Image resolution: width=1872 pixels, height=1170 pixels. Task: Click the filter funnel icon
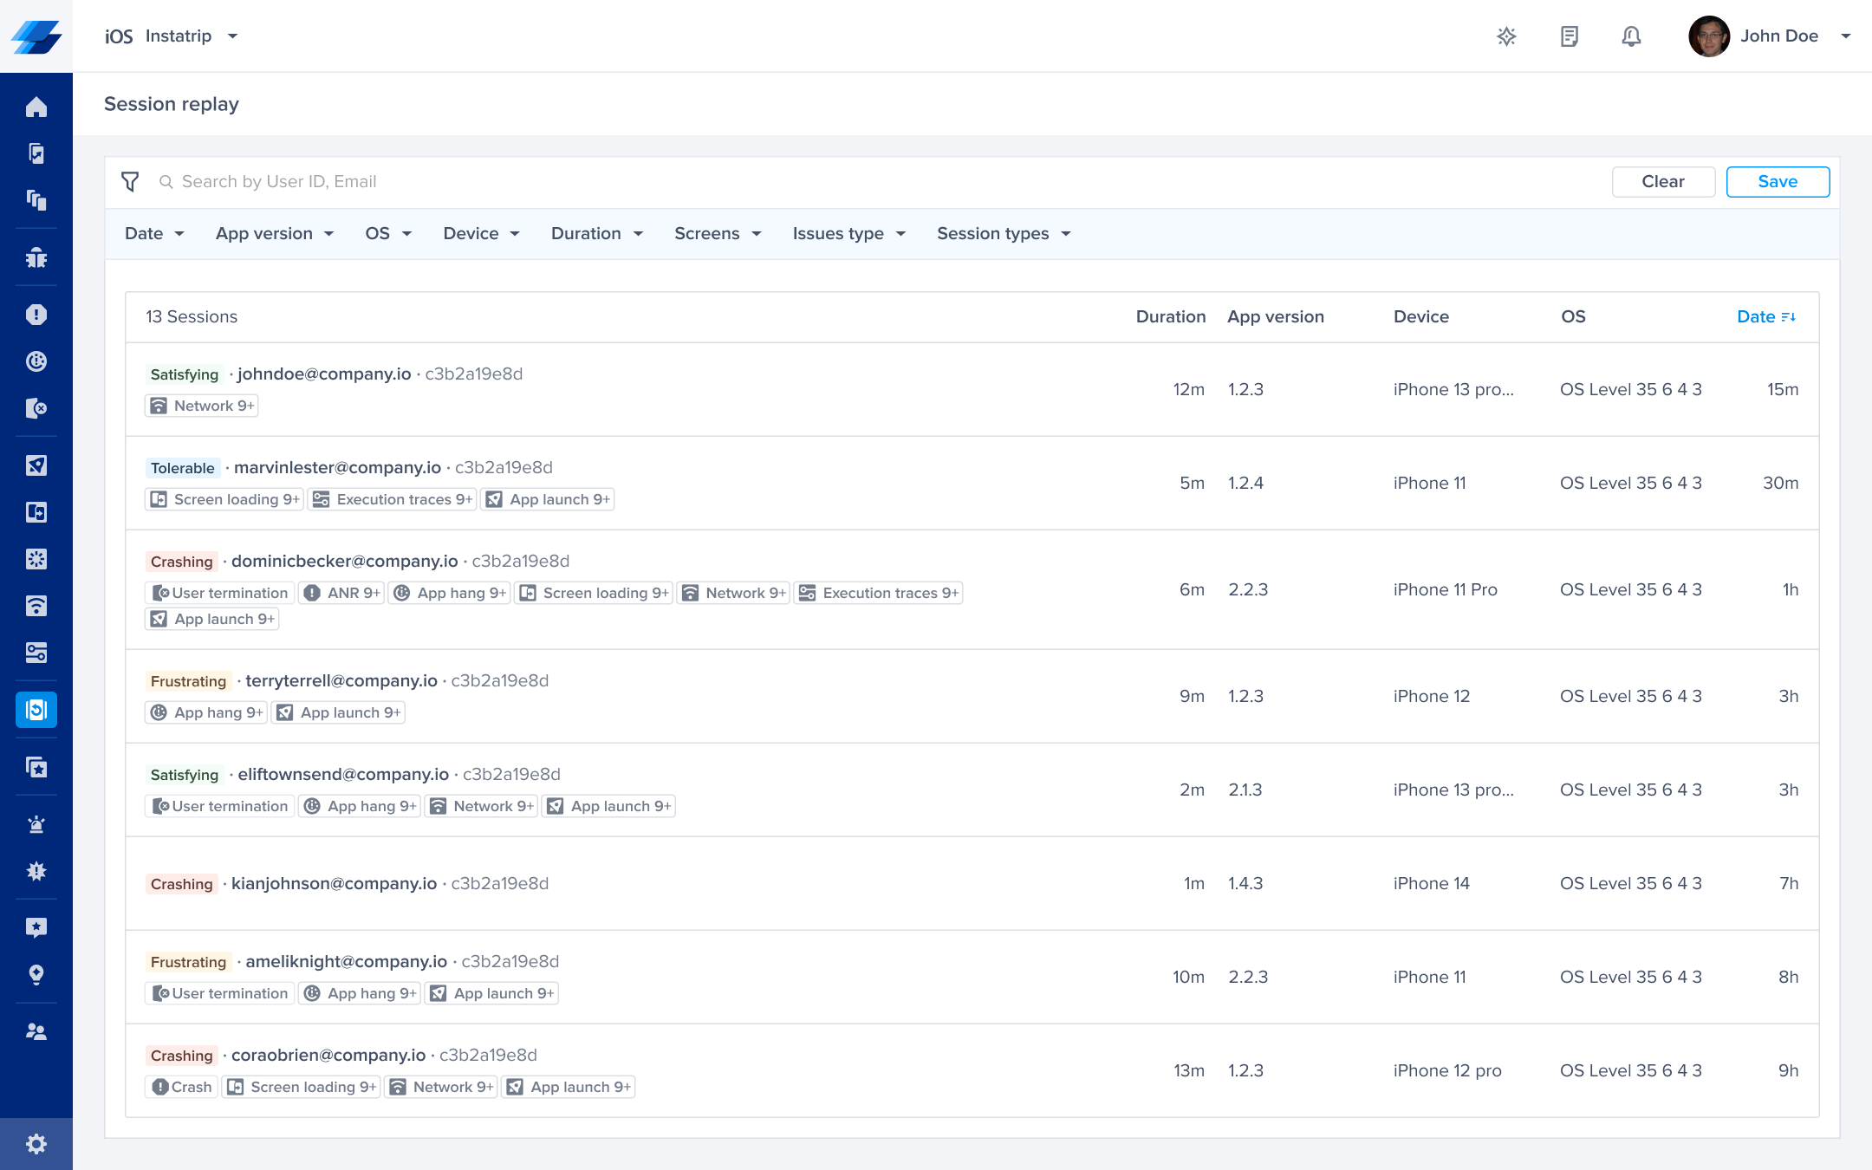tap(130, 182)
